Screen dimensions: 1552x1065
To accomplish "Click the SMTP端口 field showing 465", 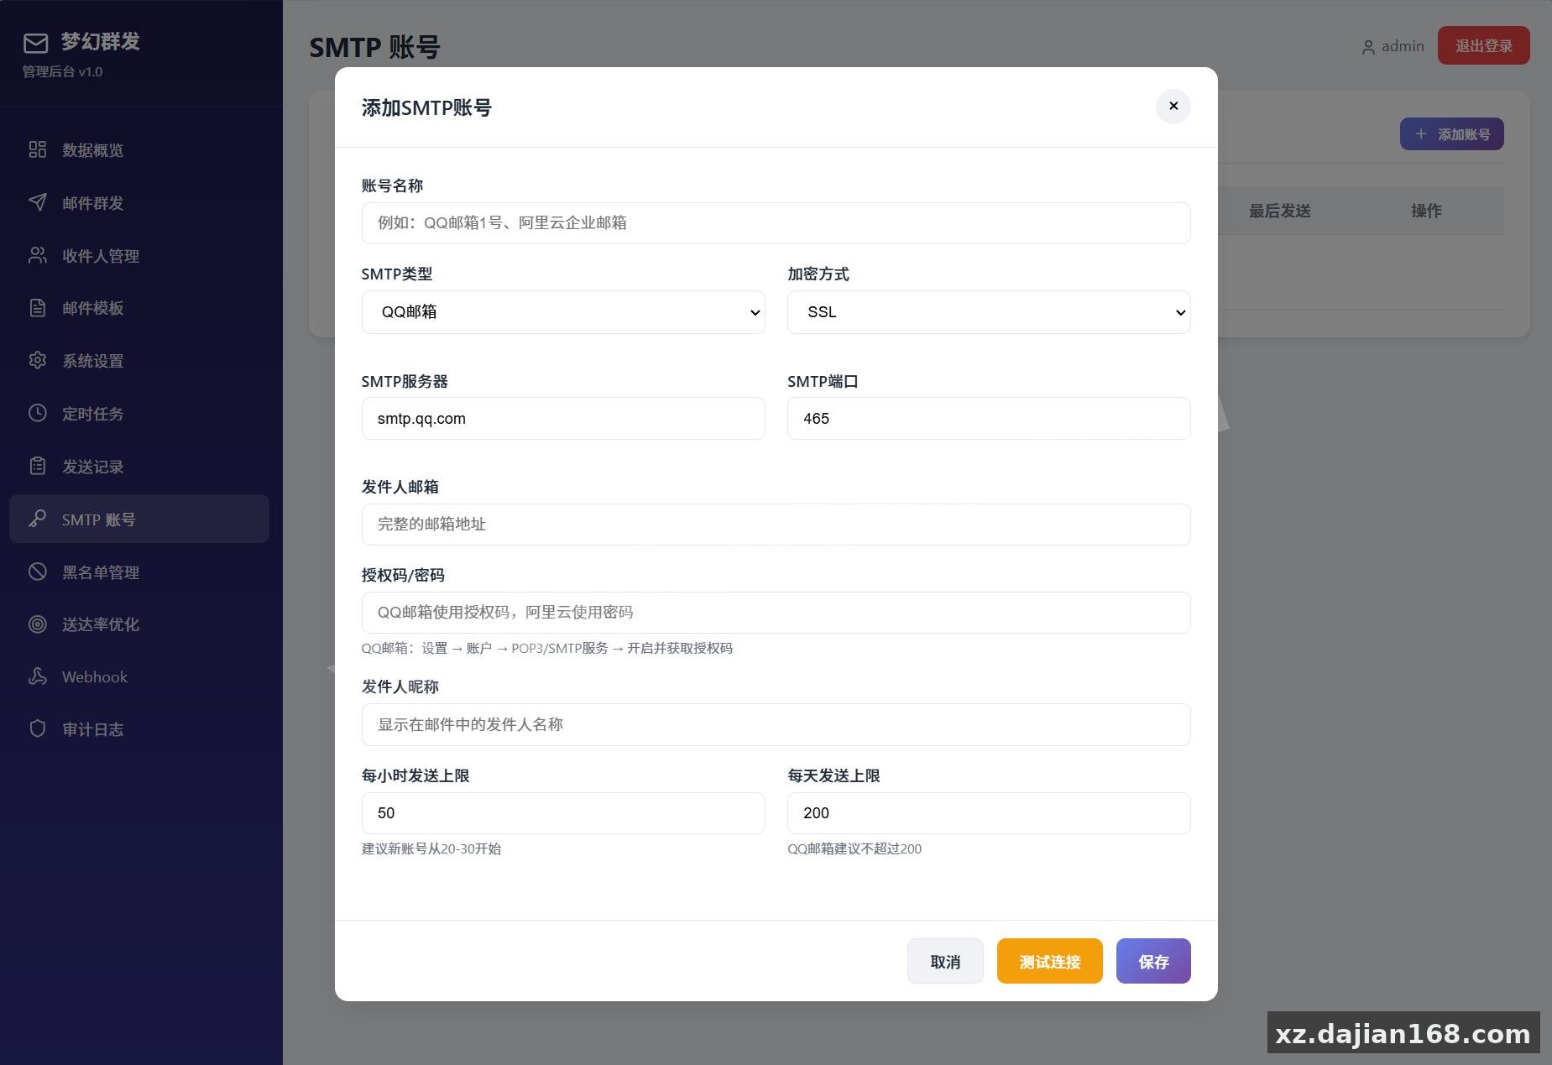I will tap(989, 419).
